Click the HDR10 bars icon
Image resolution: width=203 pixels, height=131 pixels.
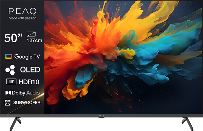[11, 81]
